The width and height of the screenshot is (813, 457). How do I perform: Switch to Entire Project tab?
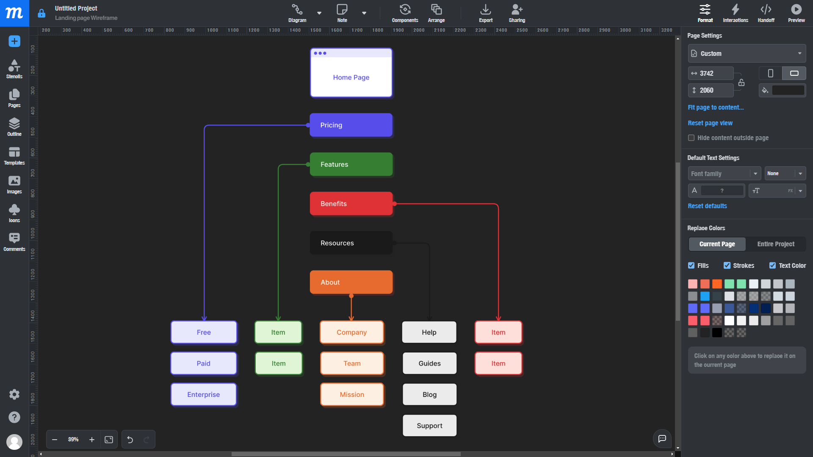[x=776, y=245]
